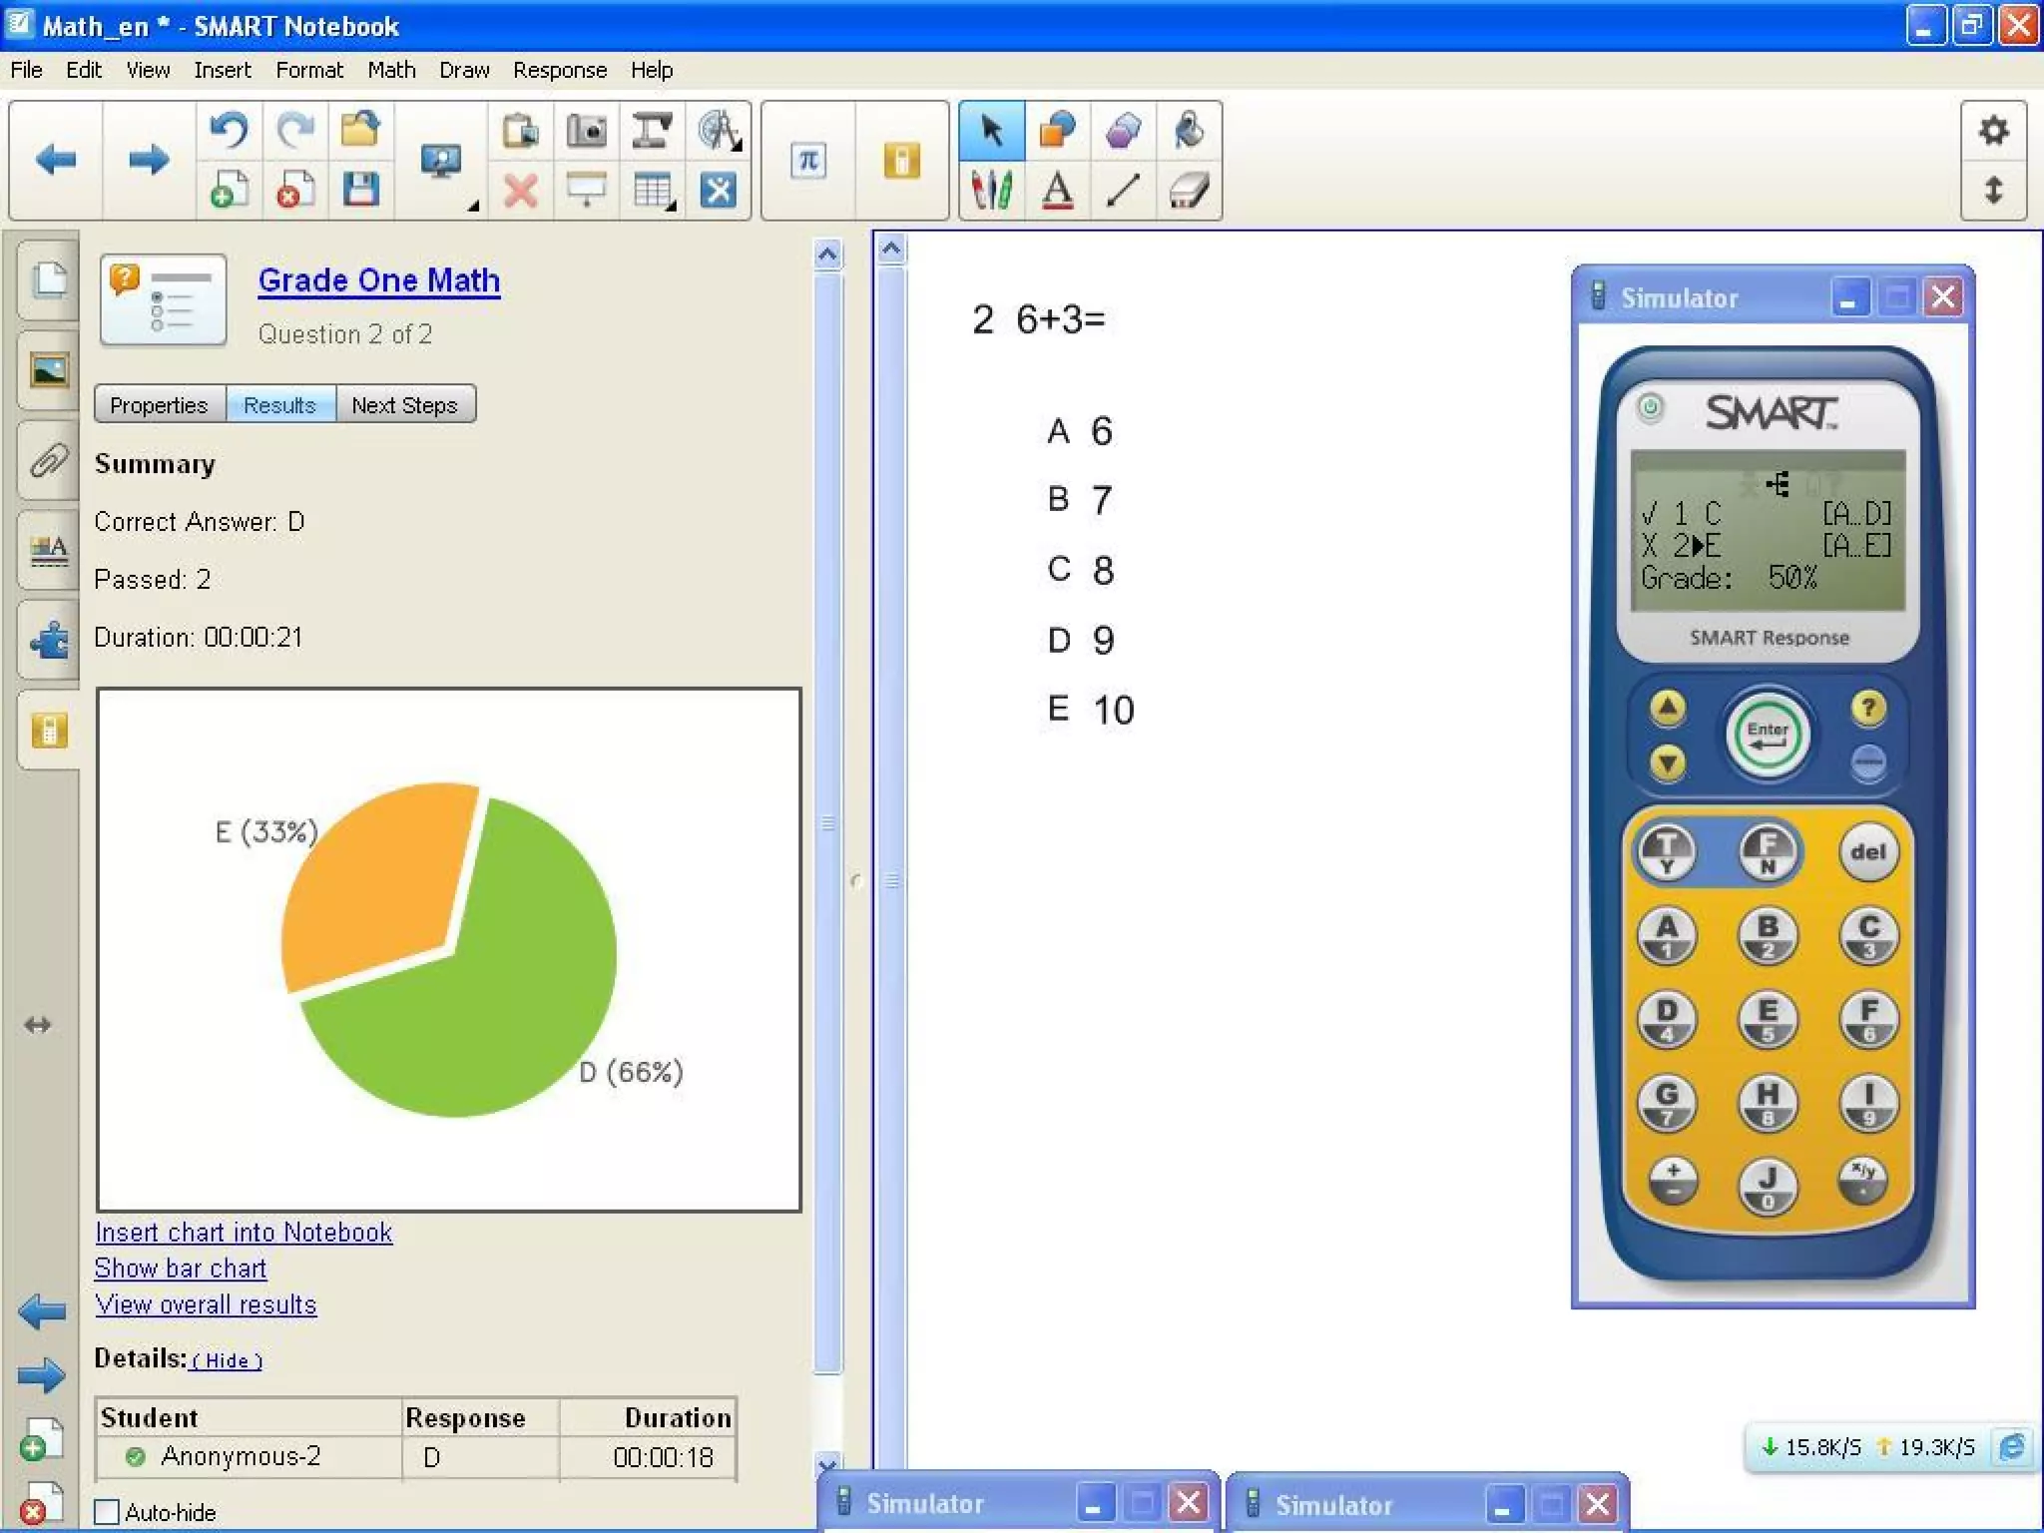Switch to the Next Steps tab
This screenshot has height=1533, width=2044.
coord(404,405)
